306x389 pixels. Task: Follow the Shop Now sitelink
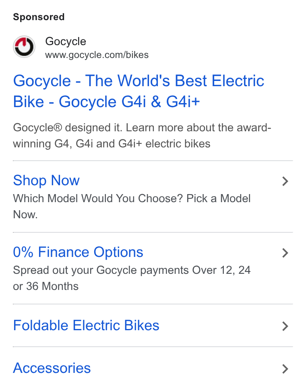tap(46, 180)
